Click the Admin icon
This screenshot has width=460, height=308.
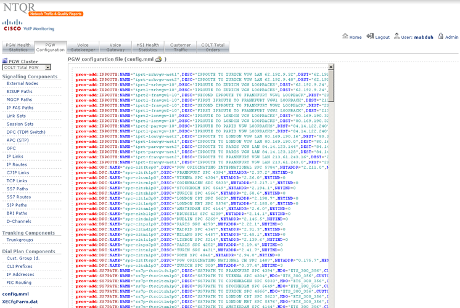[440, 37]
